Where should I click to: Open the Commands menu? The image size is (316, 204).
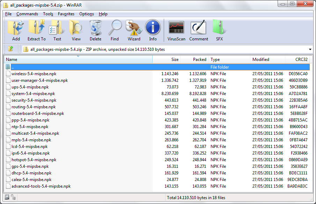[27, 14]
